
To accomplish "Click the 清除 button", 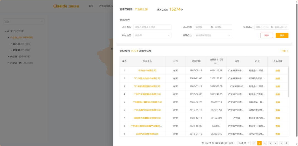I will (267, 35).
